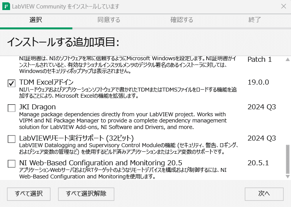Select LabVIEWリモート実行サポート (32ビット) title
The width and height of the screenshot is (291, 207).
77,138
